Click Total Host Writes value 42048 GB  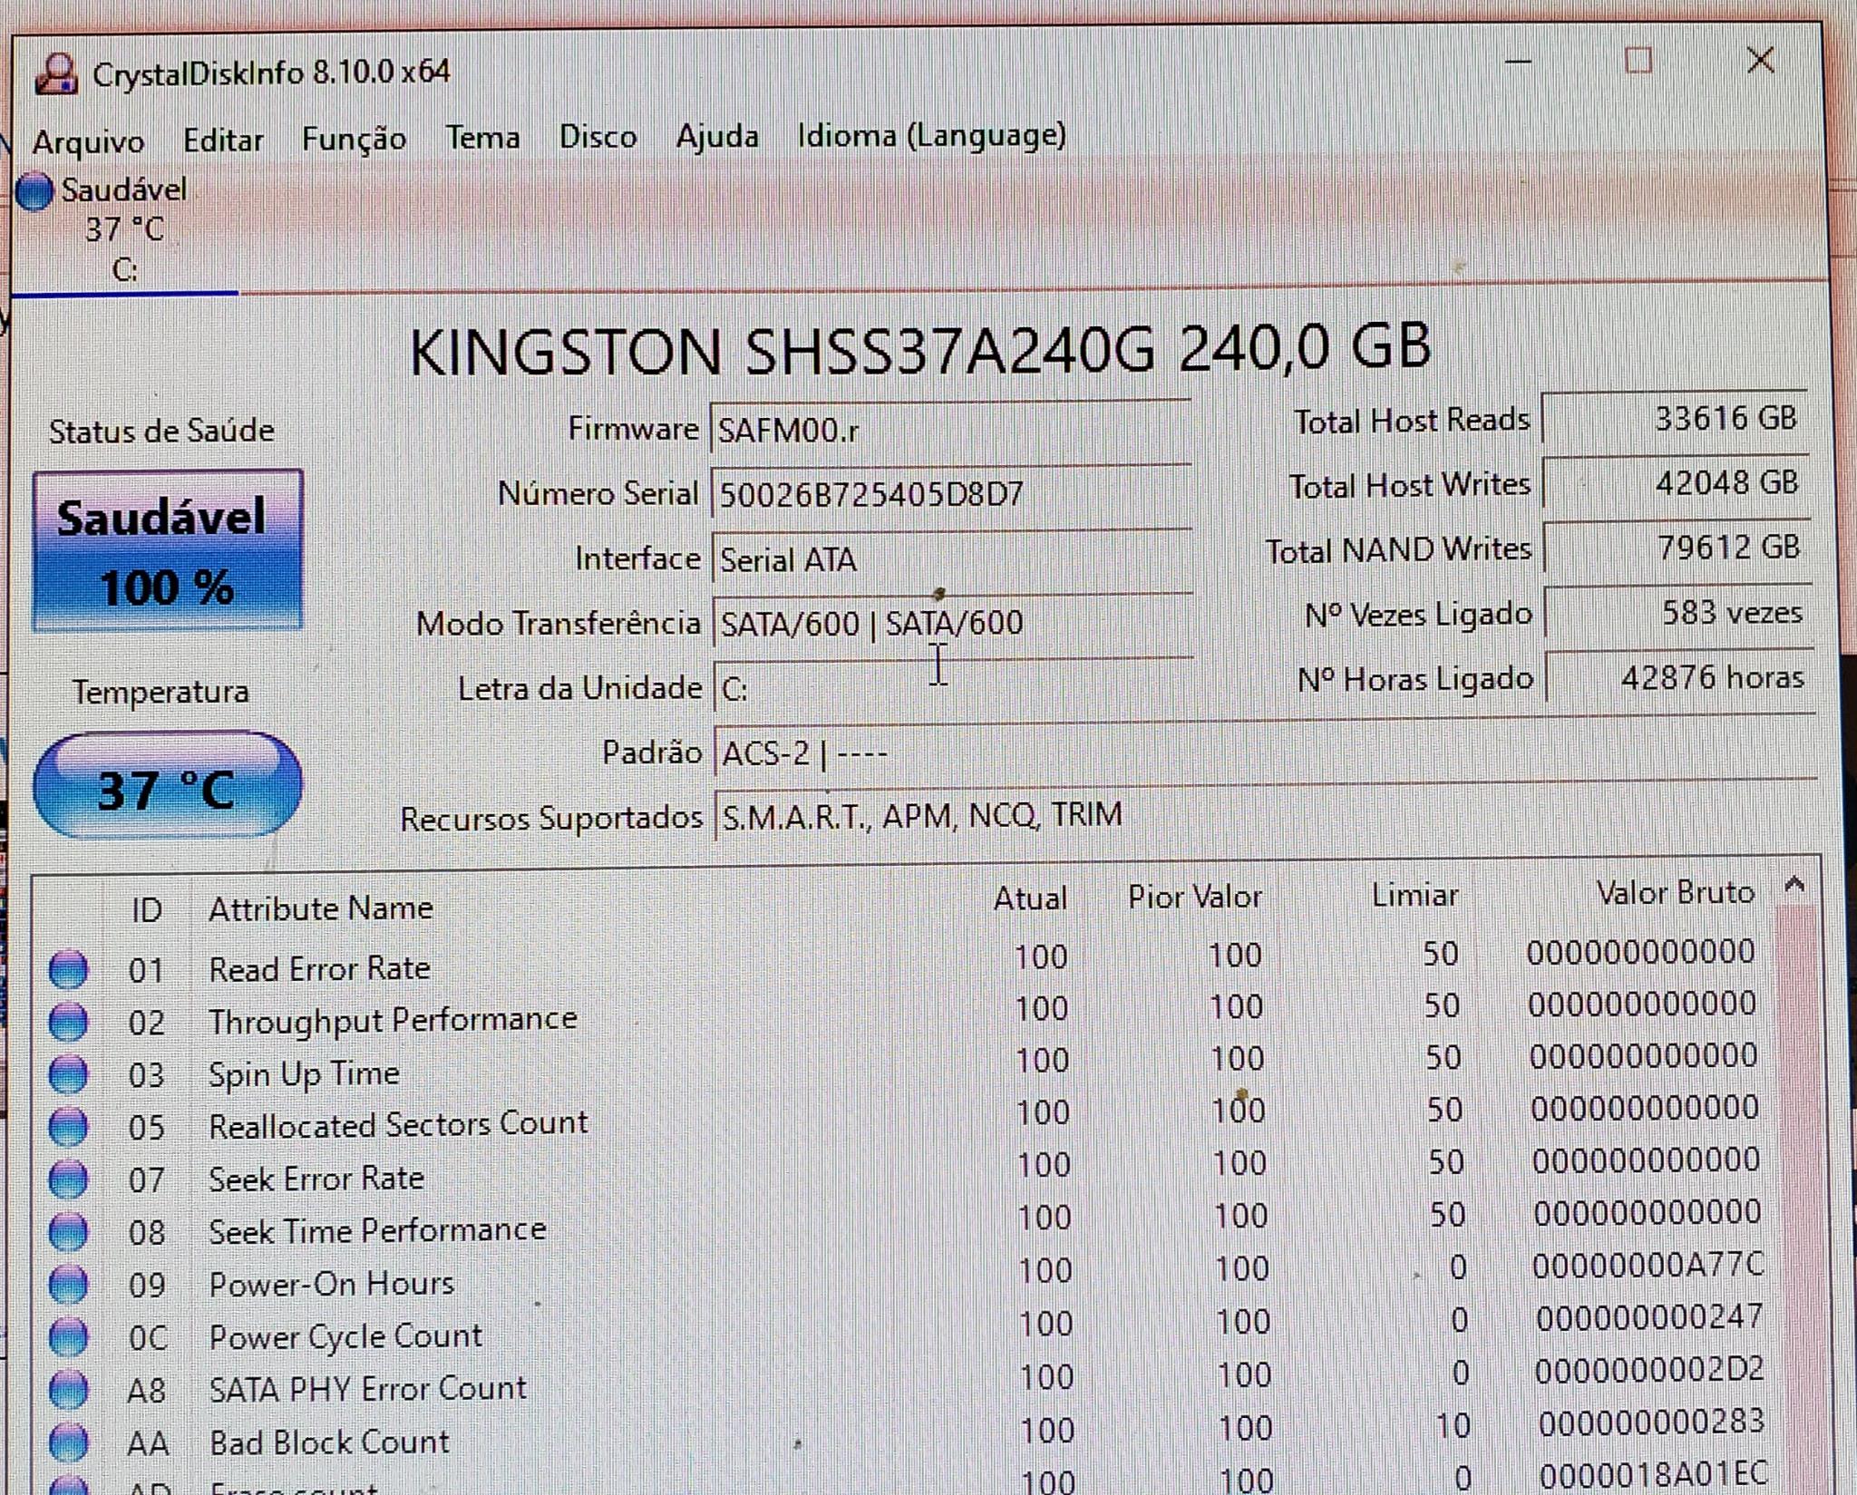pos(1676,483)
